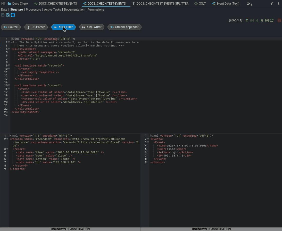Open the Permissions sub-tab
This screenshot has height=231, width=282.
(96, 10)
